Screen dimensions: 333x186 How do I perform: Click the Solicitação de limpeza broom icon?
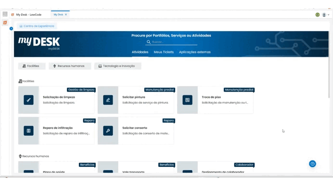tap(29, 100)
